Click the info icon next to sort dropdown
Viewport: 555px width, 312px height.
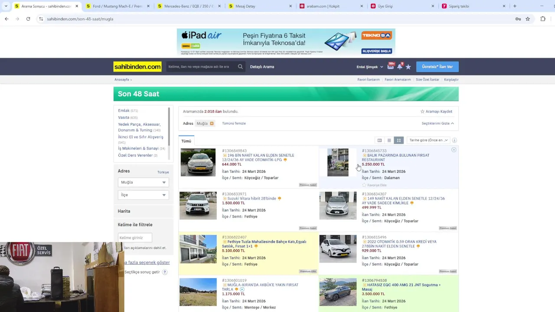454,140
